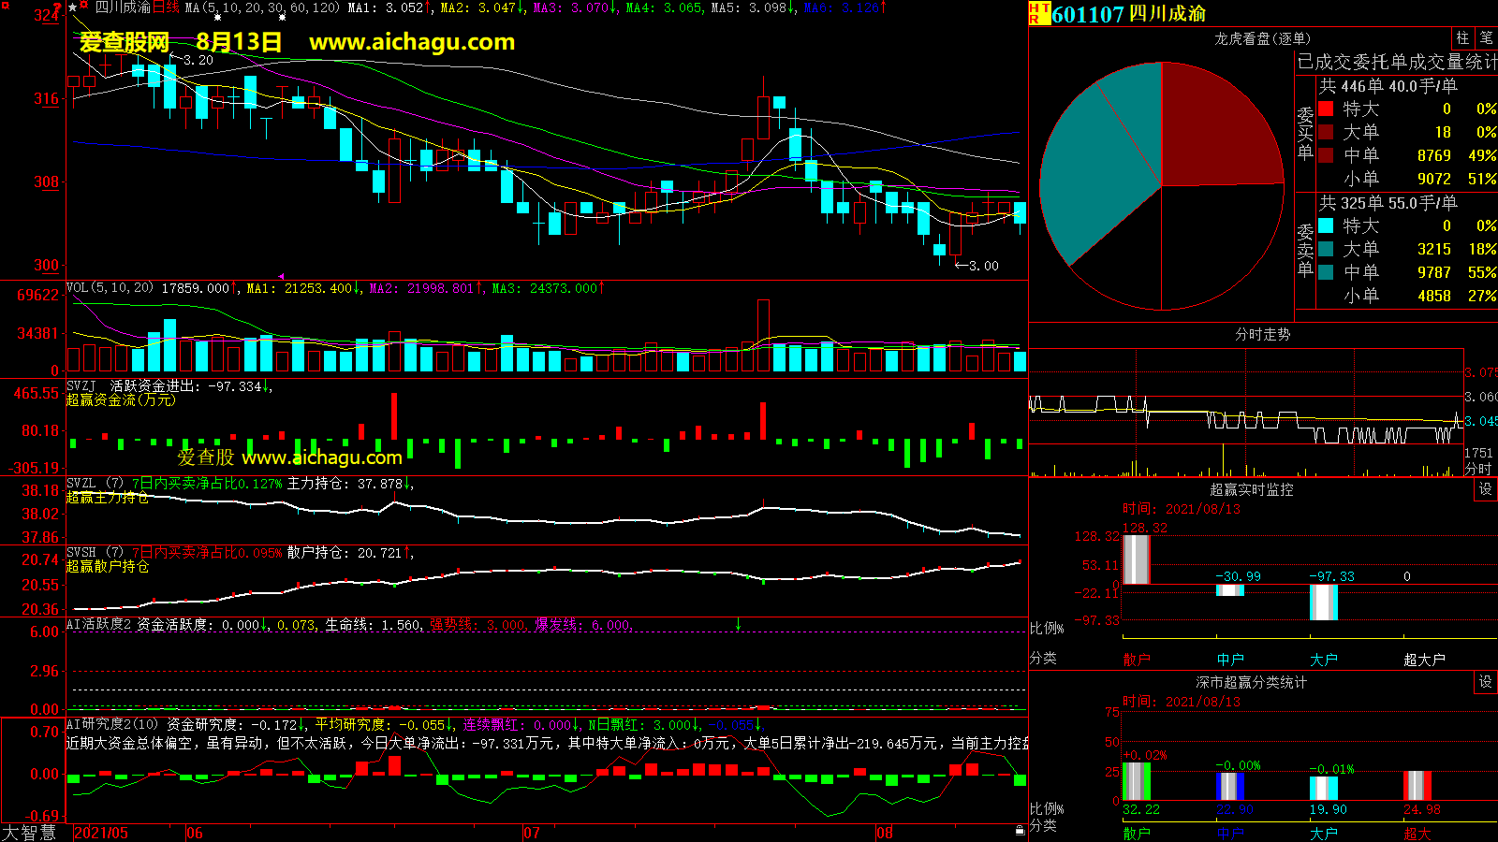Click the 笔 tick-view button
1498x842 pixels.
[1486, 38]
